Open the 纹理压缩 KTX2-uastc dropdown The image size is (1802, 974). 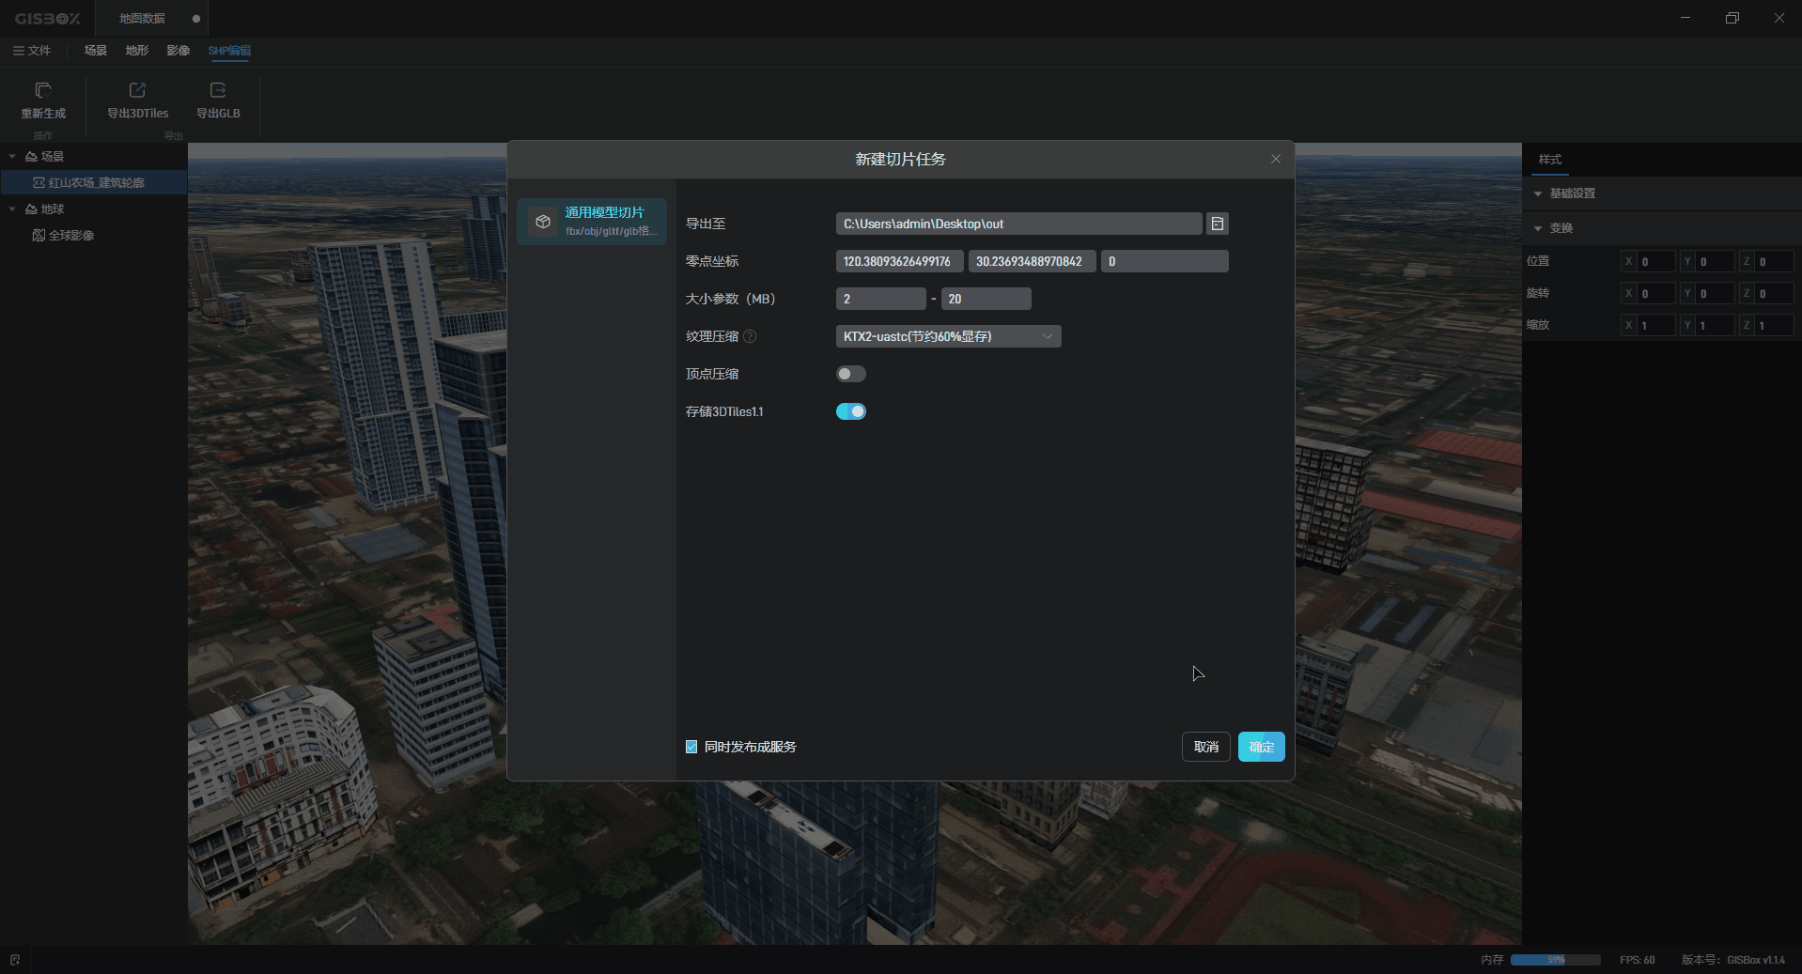(x=949, y=336)
